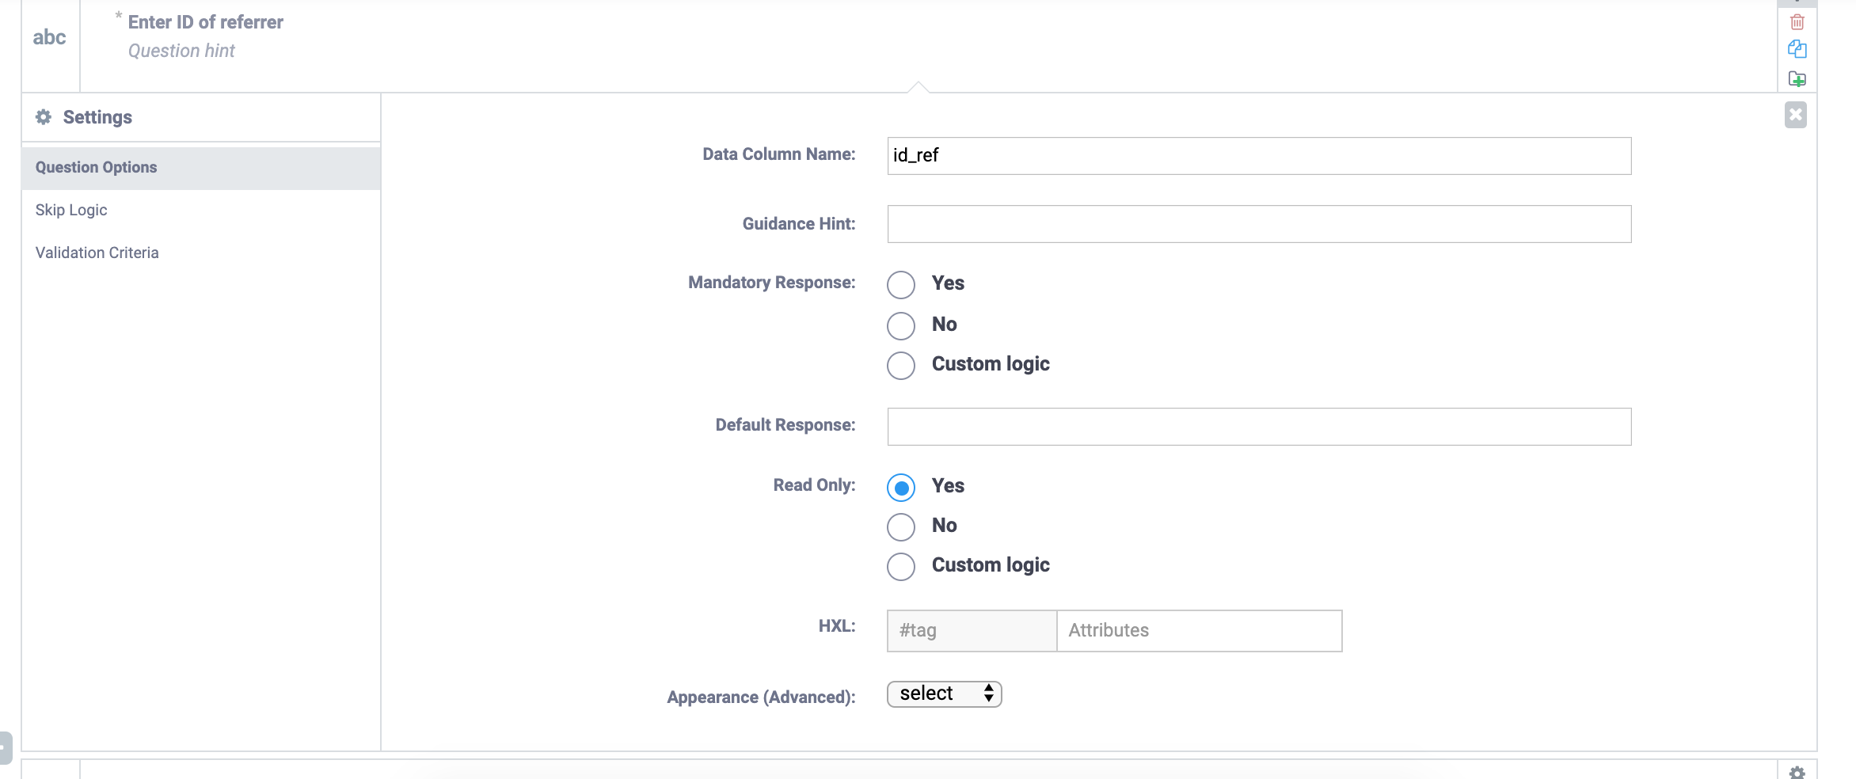Click the abc text question type icon
This screenshot has width=1856, height=779.
49,36
